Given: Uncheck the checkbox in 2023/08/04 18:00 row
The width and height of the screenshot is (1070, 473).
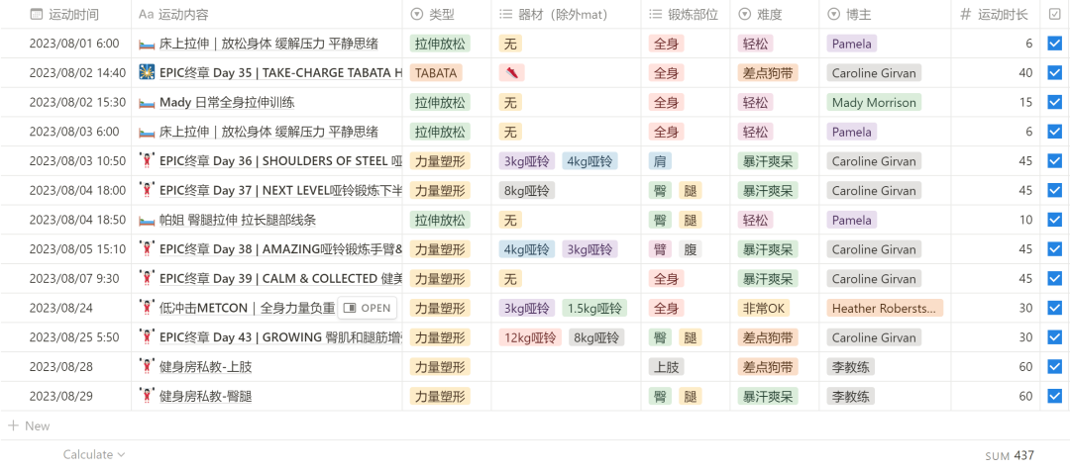Looking at the screenshot, I should [x=1054, y=190].
